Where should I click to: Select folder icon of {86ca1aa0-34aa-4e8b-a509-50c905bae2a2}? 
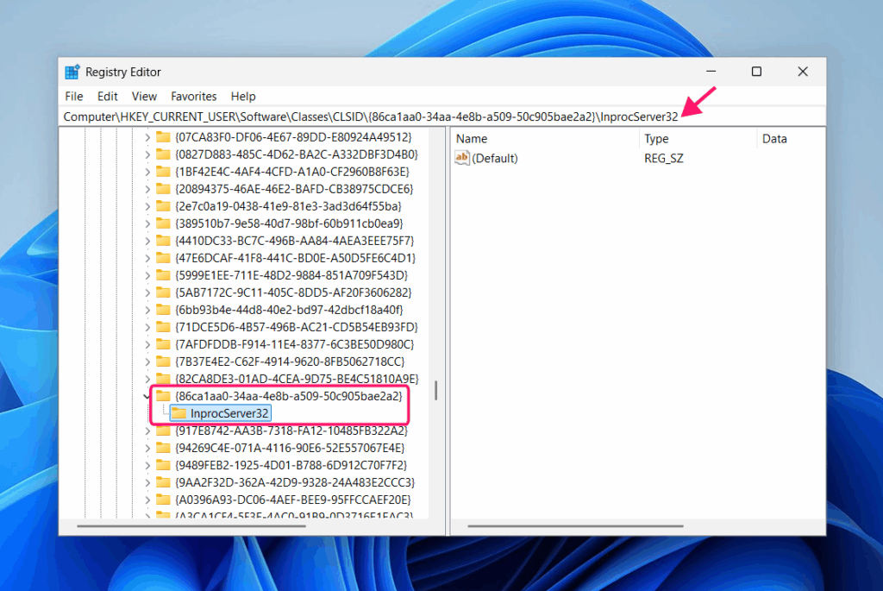click(x=163, y=396)
